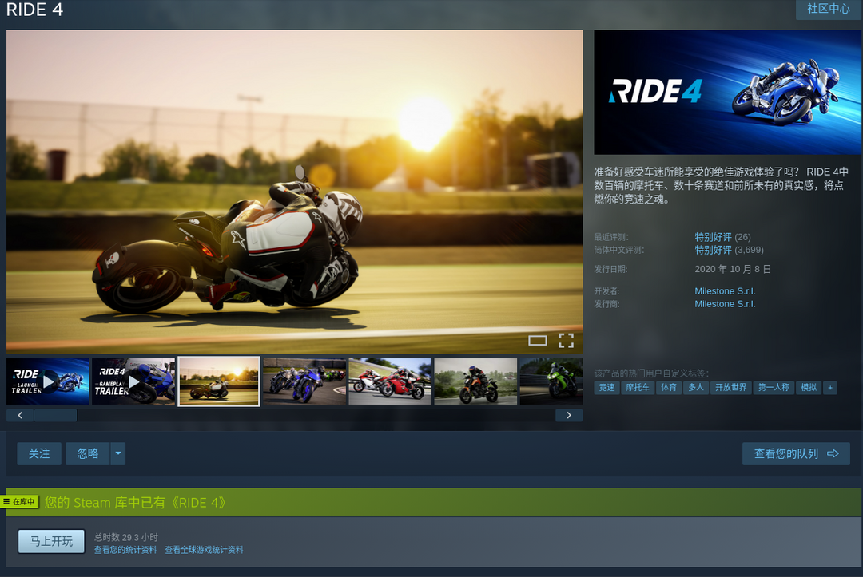Open 查看您的队列 discovery queue

796,454
